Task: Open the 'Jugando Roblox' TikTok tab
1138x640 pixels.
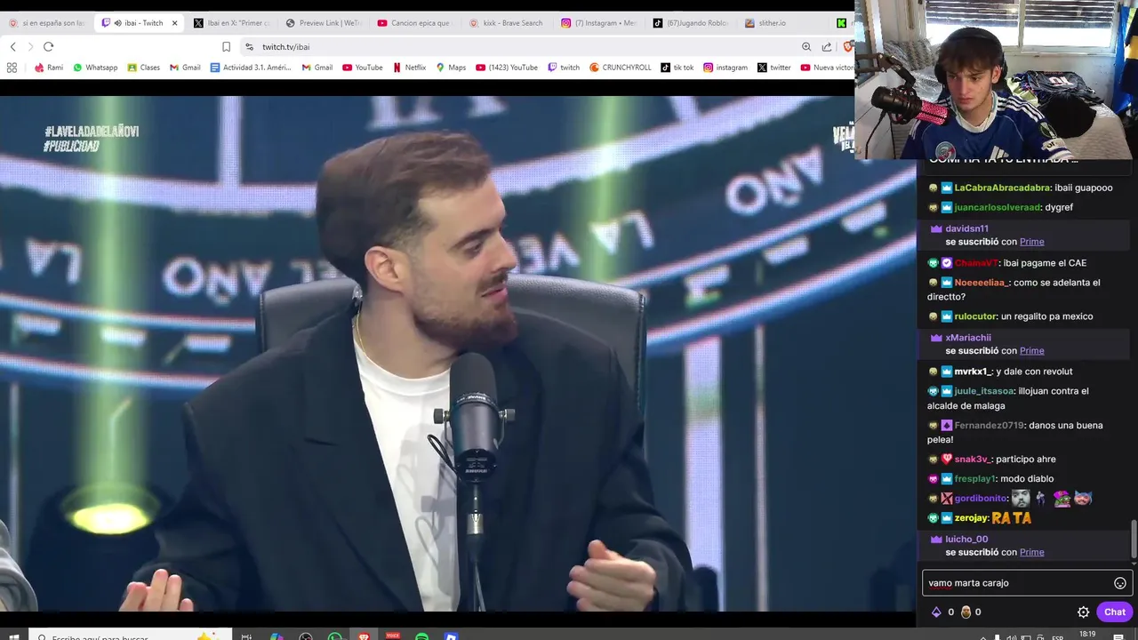Action: (x=690, y=23)
